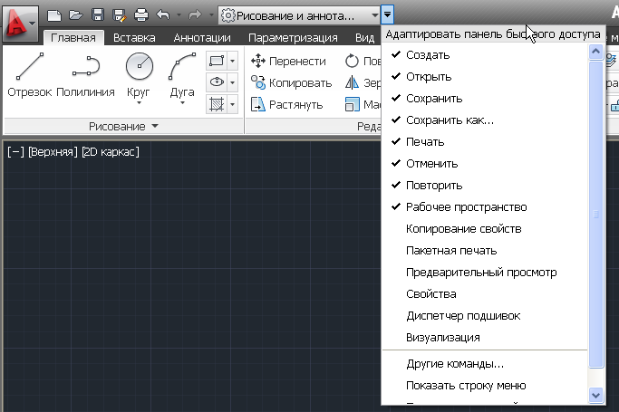Uncheck Отменить in quick access menu

click(485, 164)
